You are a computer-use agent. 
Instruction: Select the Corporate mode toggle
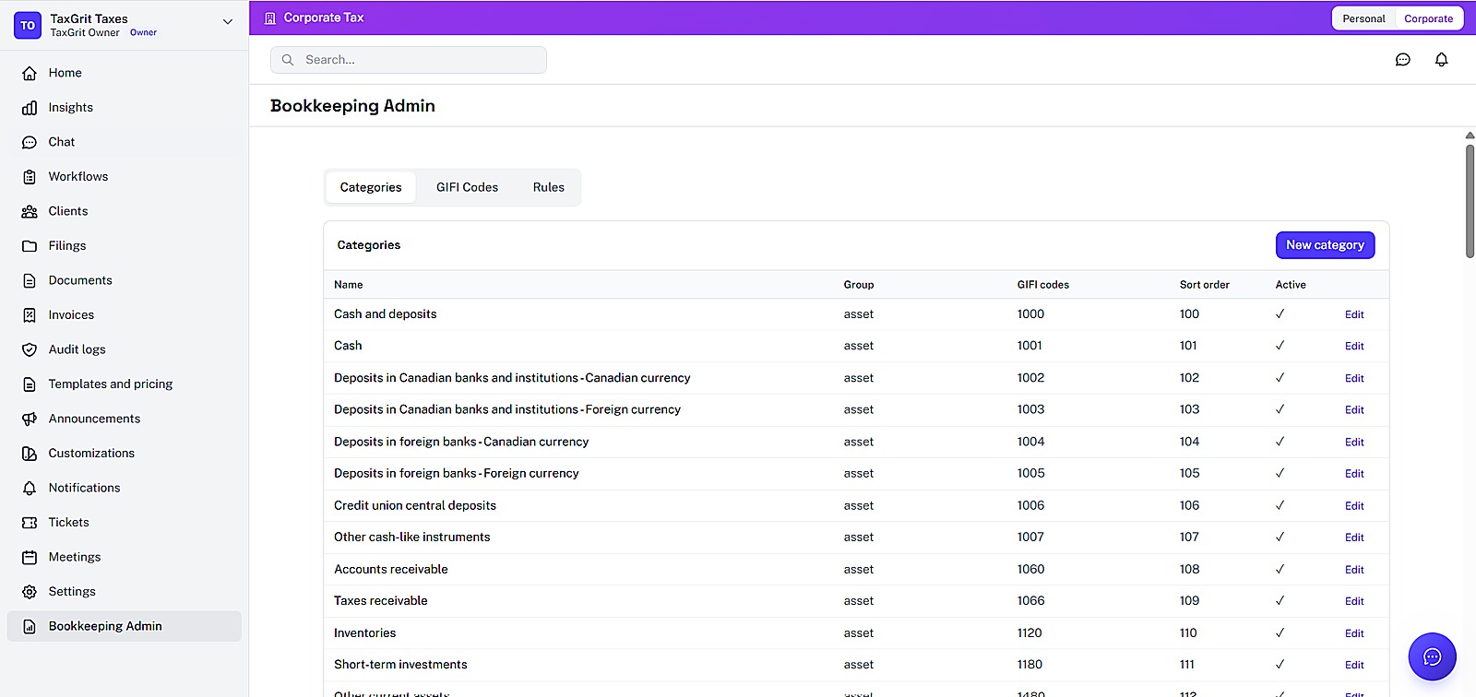click(x=1428, y=18)
